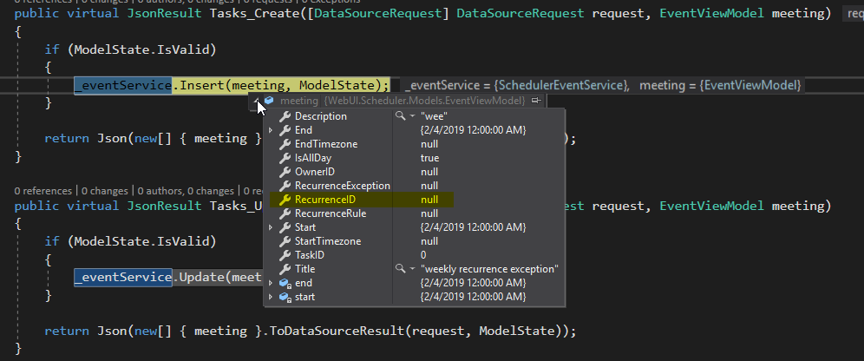Click the wrench icon beside EndTimezone
864x361 pixels.
(x=285, y=144)
